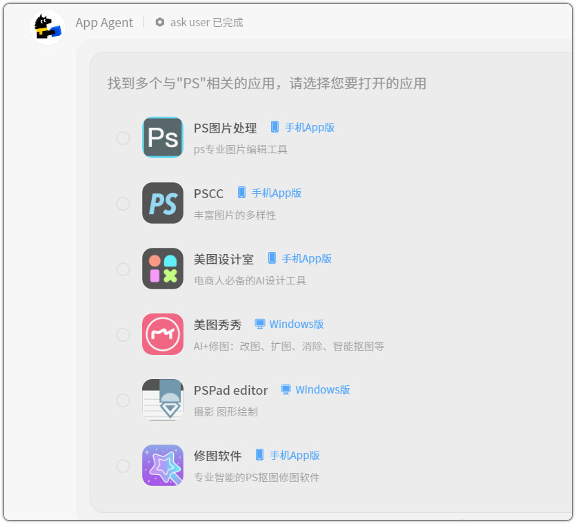Click the PS图片处理 app icon

point(163,137)
